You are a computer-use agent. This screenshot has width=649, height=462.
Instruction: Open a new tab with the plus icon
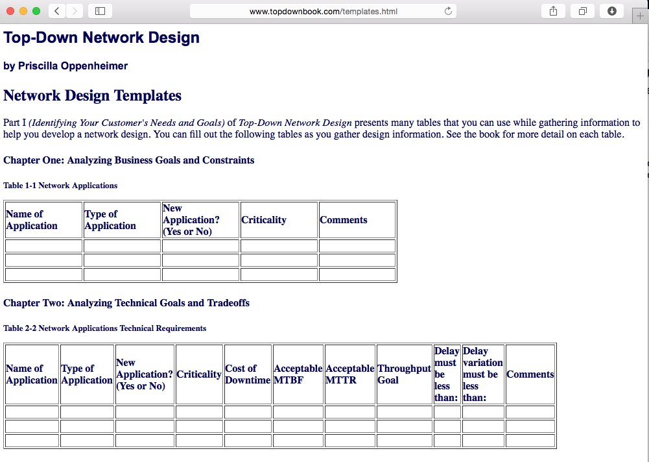point(640,15)
